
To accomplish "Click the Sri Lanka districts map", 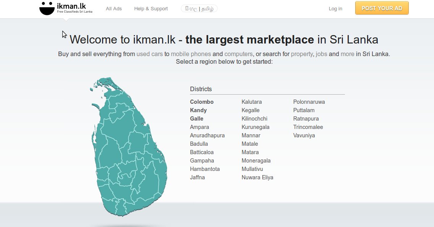I will [x=129, y=147].
